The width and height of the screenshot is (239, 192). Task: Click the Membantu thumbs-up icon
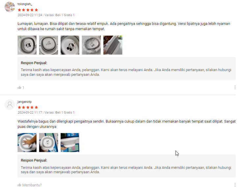[19, 185]
